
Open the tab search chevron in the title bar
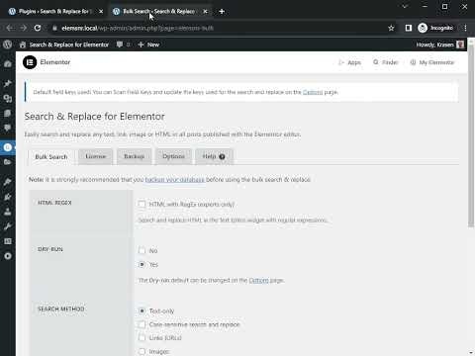pyautogui.click(x=405, y=6)
